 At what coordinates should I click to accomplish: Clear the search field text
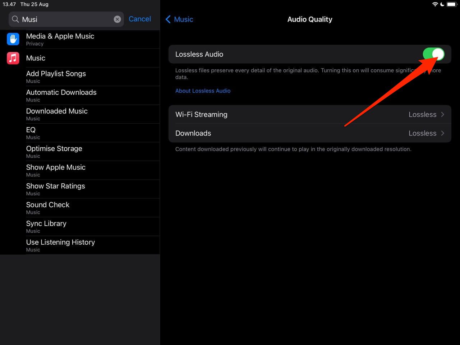click(117, 19)
